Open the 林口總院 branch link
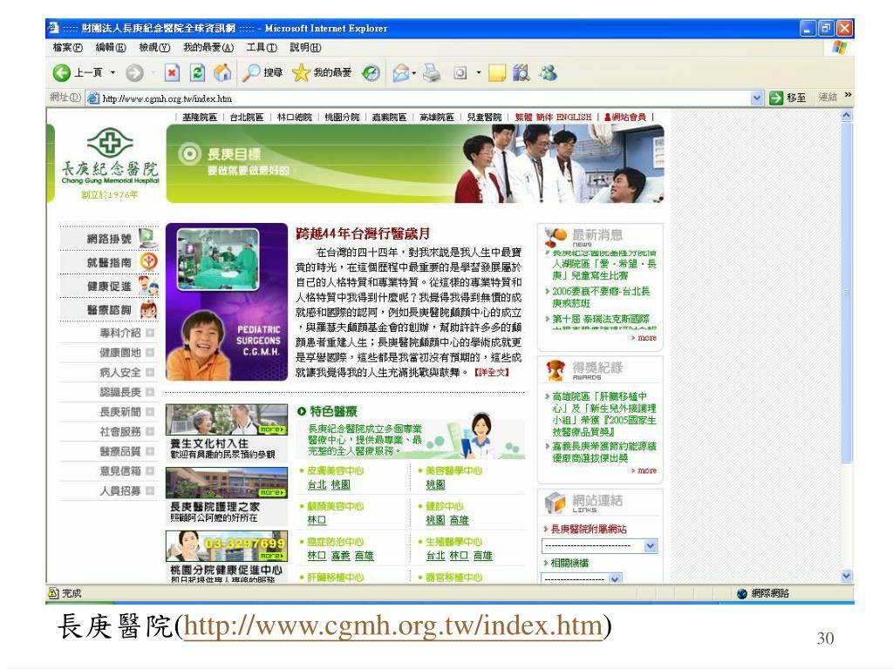The height and width of the screenshot is (669, 893). pos(295,118)
